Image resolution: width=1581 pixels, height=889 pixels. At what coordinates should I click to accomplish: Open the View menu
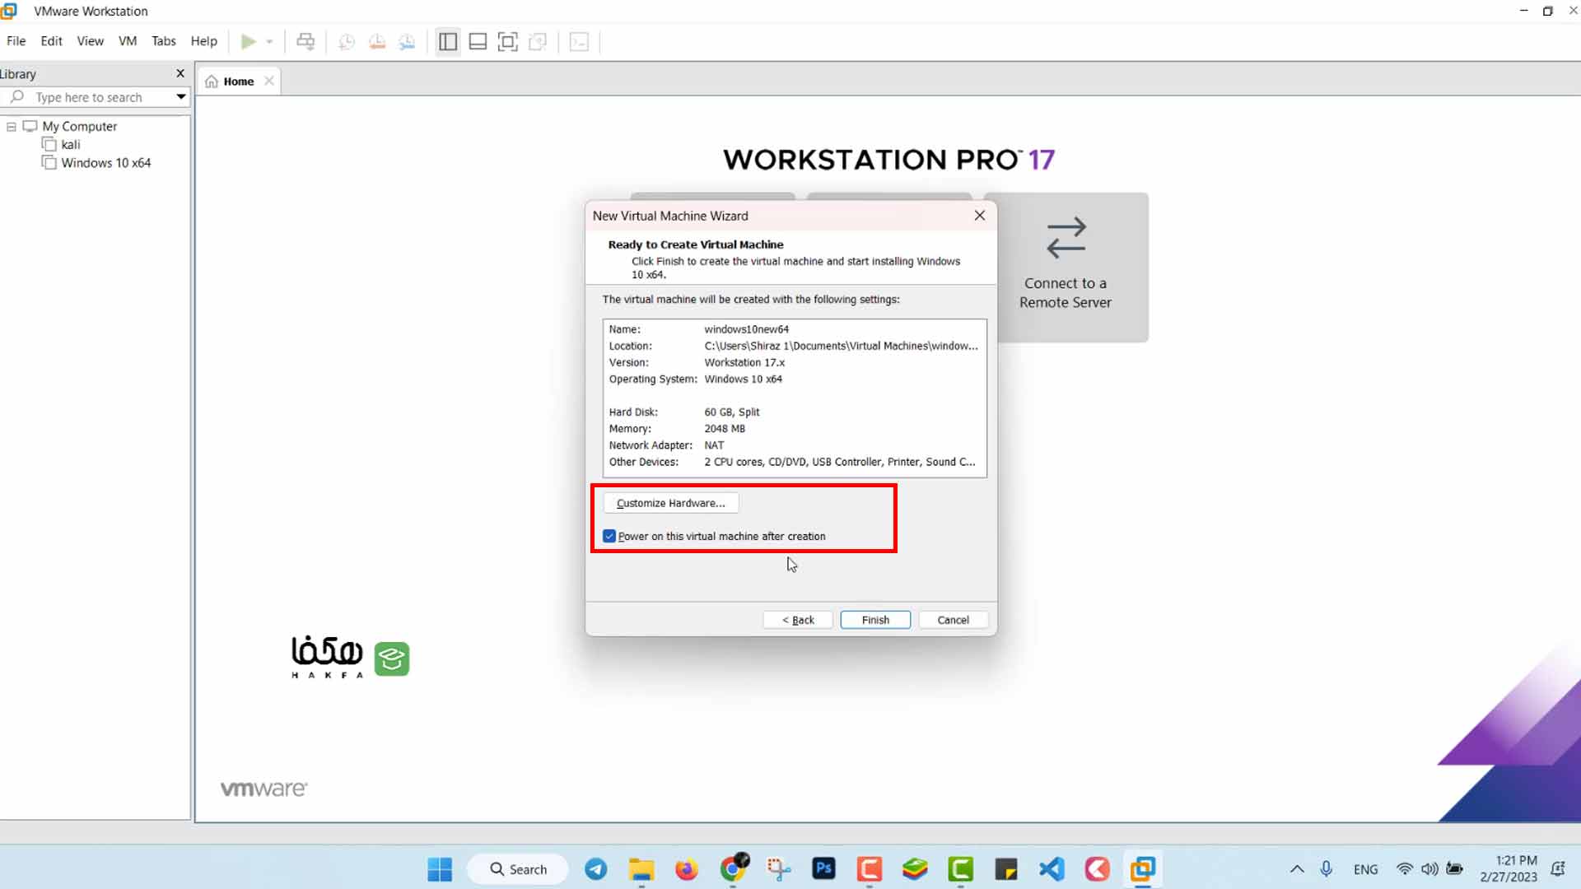pos(90,41)
